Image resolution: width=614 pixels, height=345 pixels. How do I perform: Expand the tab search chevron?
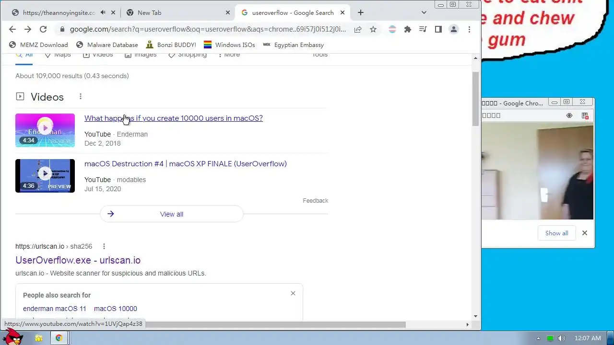(424, 12)
